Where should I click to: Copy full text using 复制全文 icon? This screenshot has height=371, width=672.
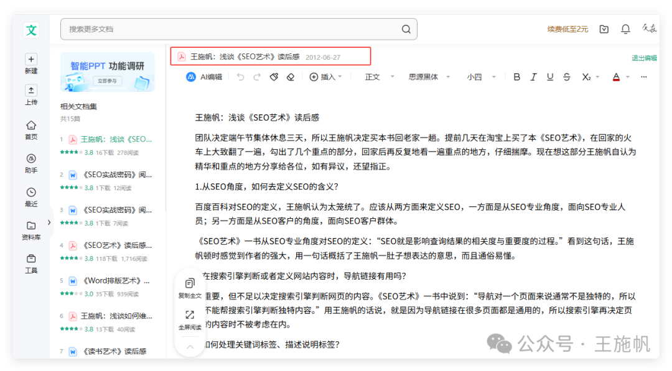pos(189,286)
